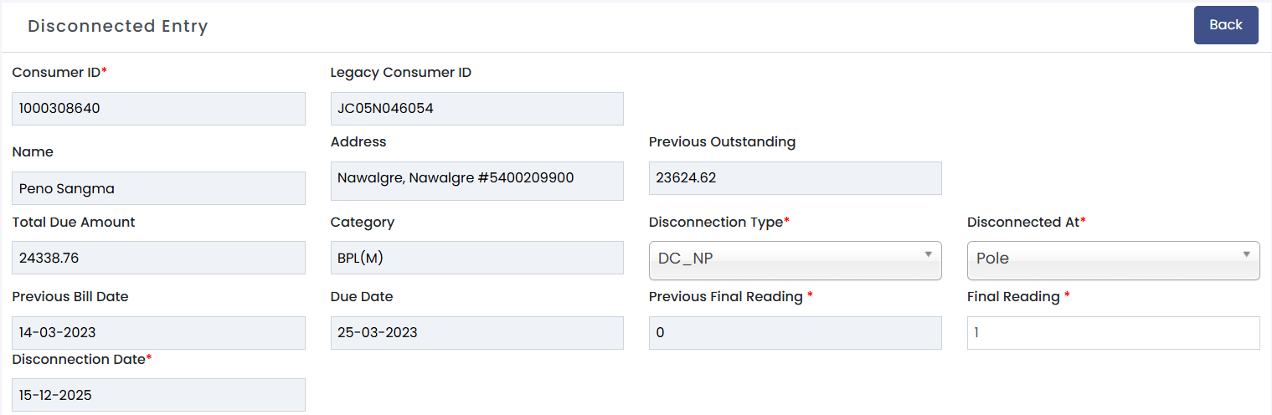Screen dimensions: 1272x415
Task: Click the Final Reading label text
Action: pos(1013,297)
